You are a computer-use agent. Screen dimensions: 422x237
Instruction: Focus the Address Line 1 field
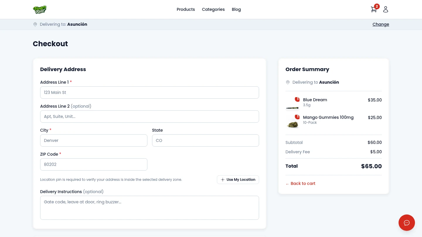pos(149,92)
